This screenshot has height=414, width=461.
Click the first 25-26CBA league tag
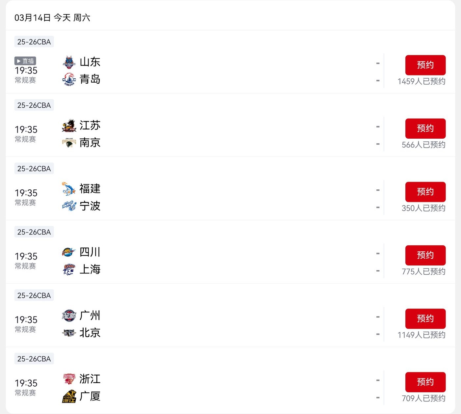click(34, 42)
